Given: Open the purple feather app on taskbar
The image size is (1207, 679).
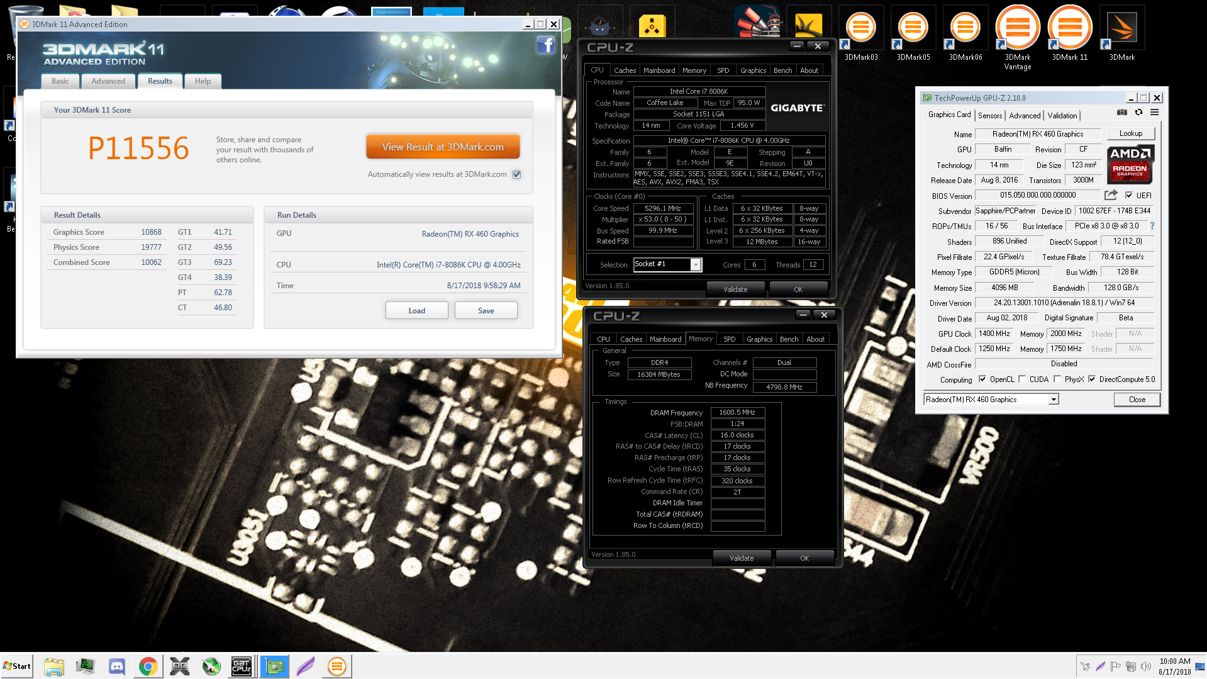Looking at the screenshot, I should point(306,666).
